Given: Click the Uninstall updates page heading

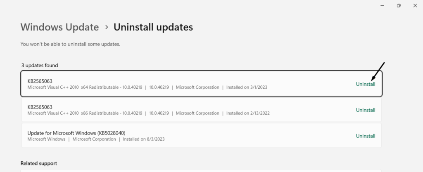Looking at the screenshot, I should click(x=153, y=27).
